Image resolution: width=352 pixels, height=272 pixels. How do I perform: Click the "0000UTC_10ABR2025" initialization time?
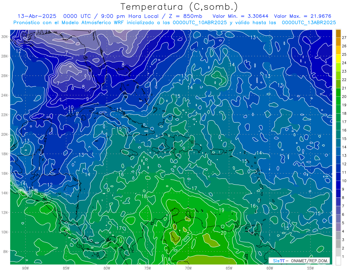tap(200, 23)
